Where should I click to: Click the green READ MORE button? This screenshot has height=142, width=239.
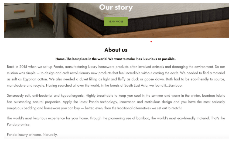(116, 22)
